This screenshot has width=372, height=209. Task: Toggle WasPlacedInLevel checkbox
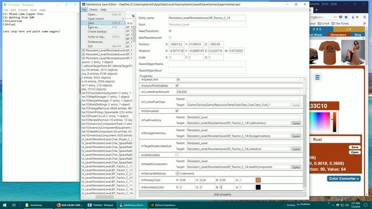coord(170,37)
